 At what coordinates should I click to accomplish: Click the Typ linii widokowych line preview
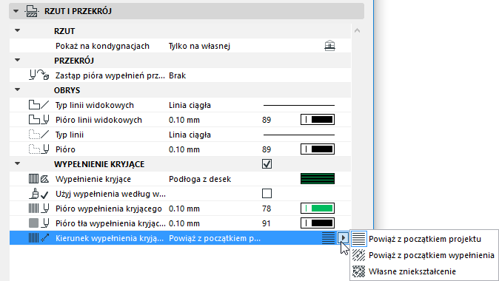[x=299, y=105]
